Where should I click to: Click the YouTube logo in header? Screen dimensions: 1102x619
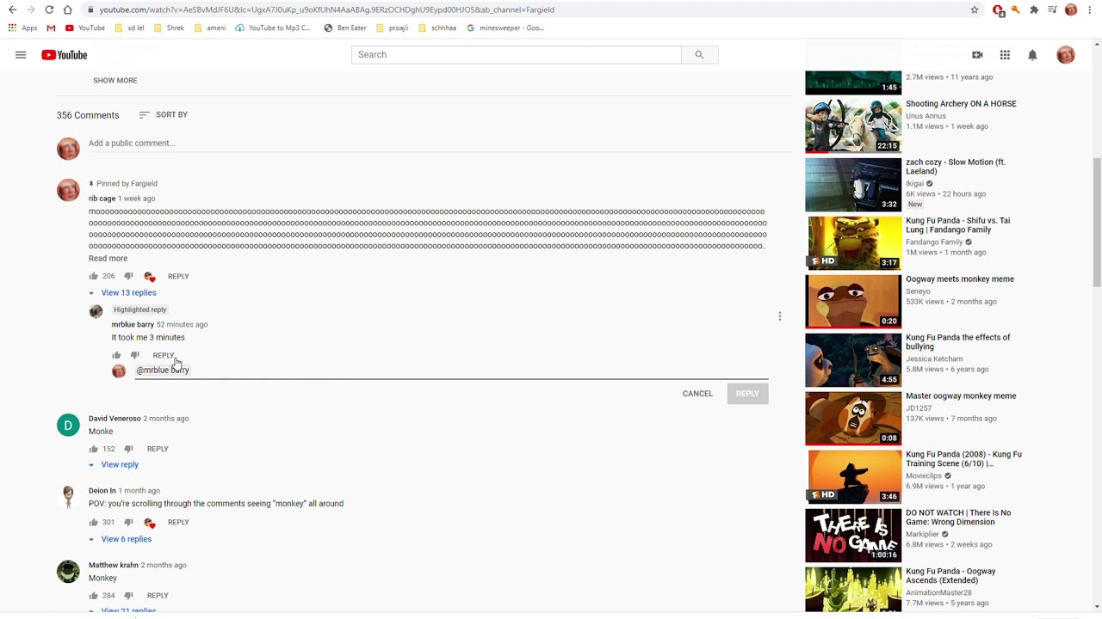(x=65, y=55)
